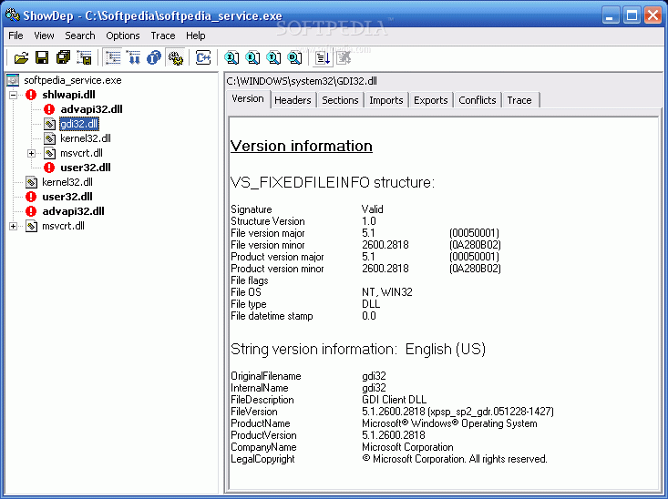
Task: Open the File menu
Action: click(x=15, y=36)
